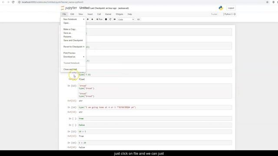Screen dimensions: 278x156
Task: Restart the kernel with the circular arrow
Action: coord(110,19)
